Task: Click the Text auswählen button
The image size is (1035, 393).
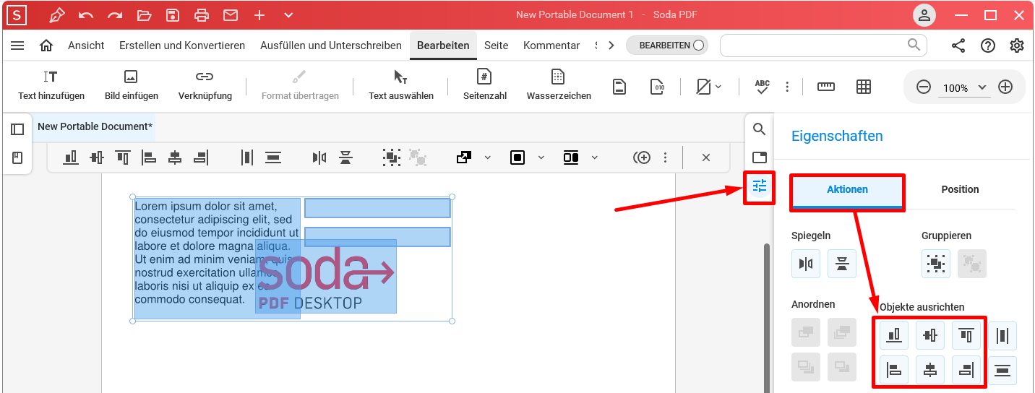Action: tap(400, 85)
